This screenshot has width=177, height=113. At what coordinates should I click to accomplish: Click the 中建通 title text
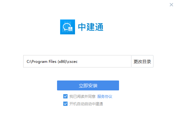point(91,27)
